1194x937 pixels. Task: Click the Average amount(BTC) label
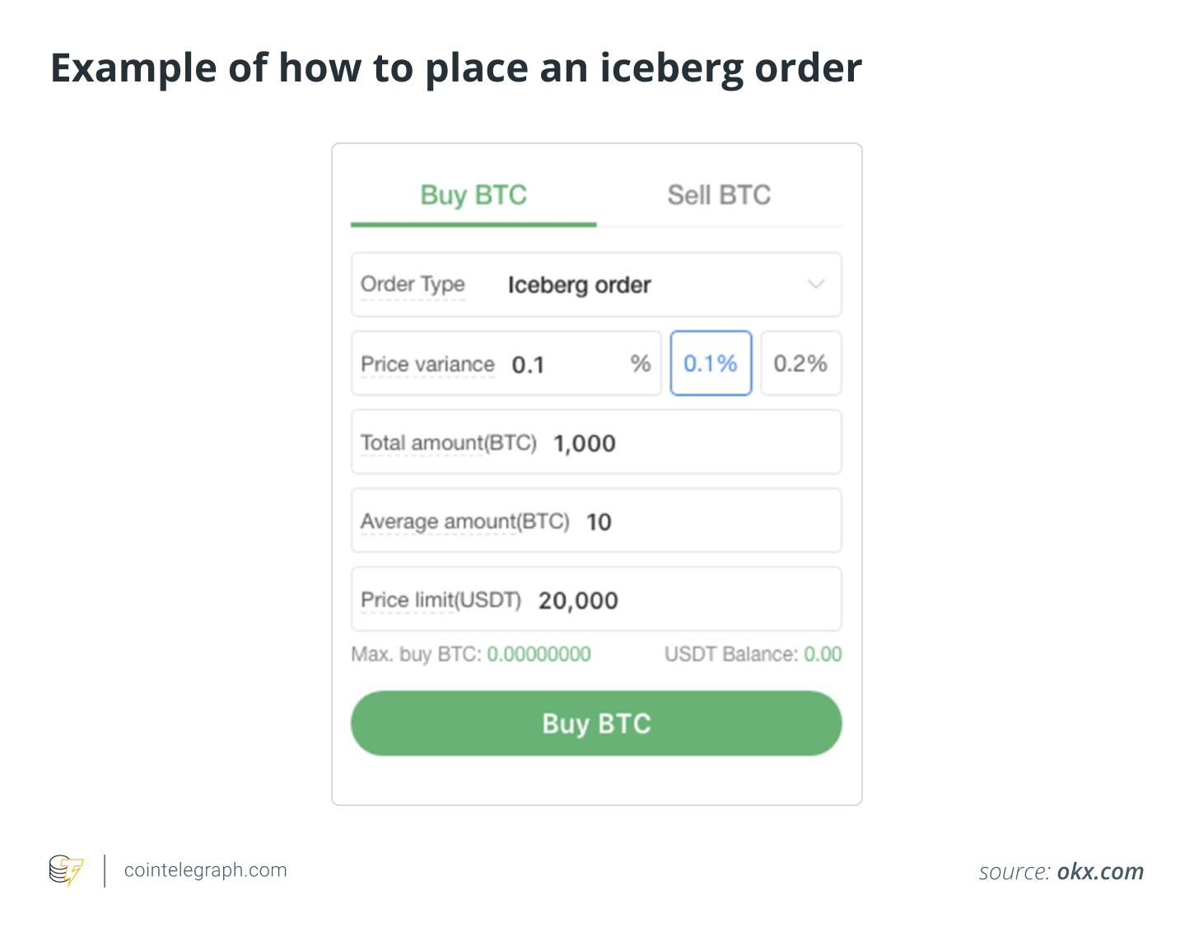pos(464,522)
